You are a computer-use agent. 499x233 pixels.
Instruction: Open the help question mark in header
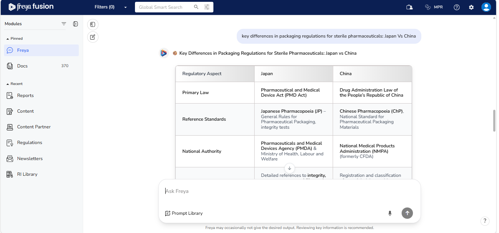(457, 7)
